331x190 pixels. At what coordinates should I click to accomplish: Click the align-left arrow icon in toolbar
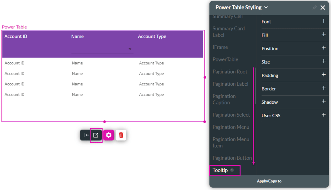(x=86, y=135)
